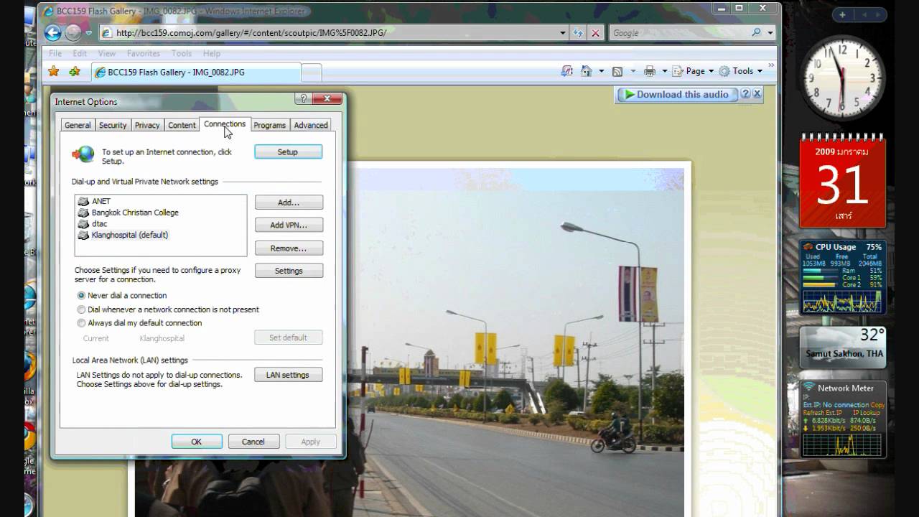The image size is (919, 517).
Task: Open the address bar history dropdown
Action: click(563, 33)
